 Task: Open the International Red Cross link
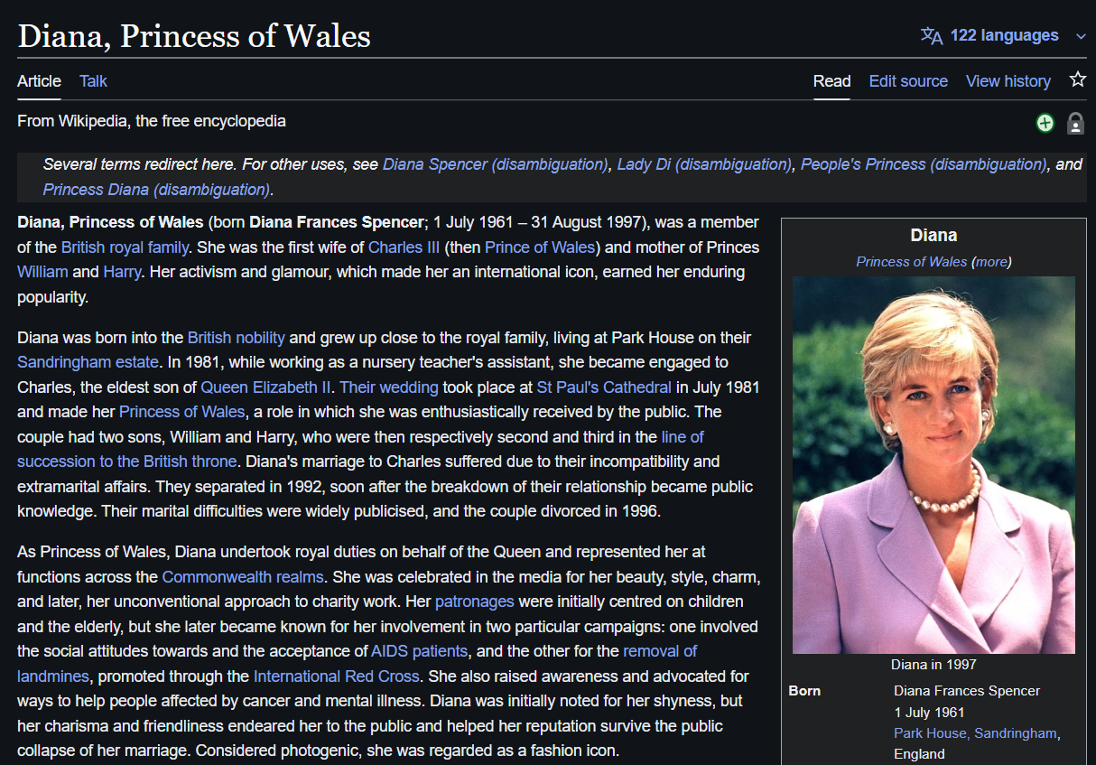click(x=337, y=676)
